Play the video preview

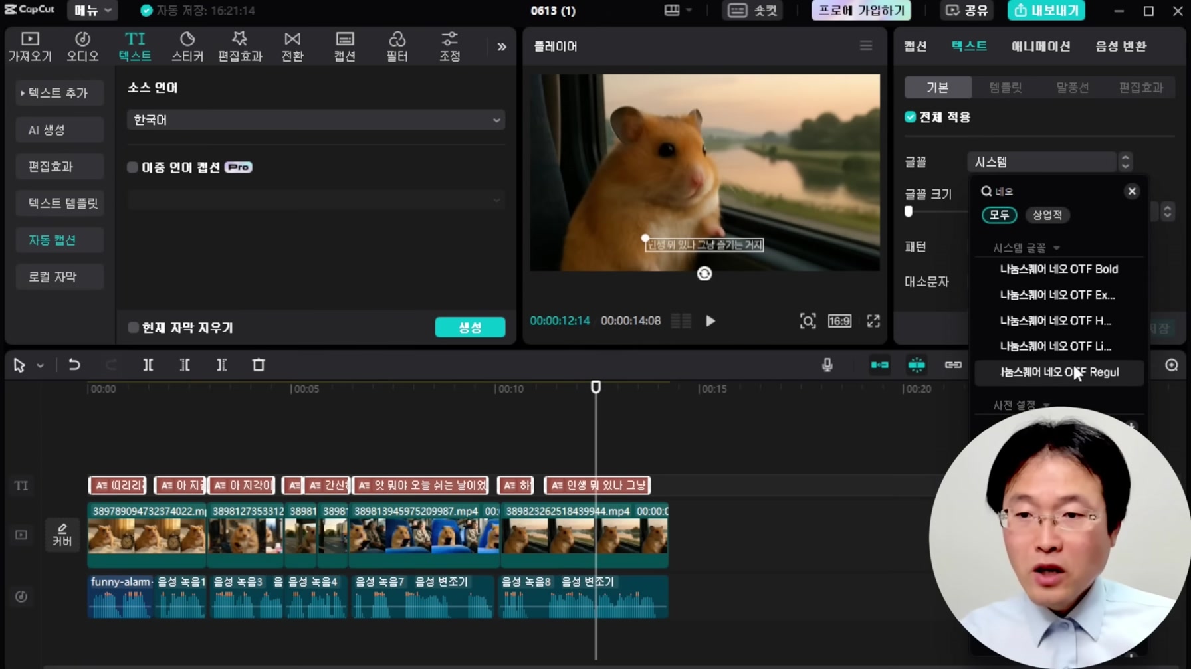click(710, 321)
